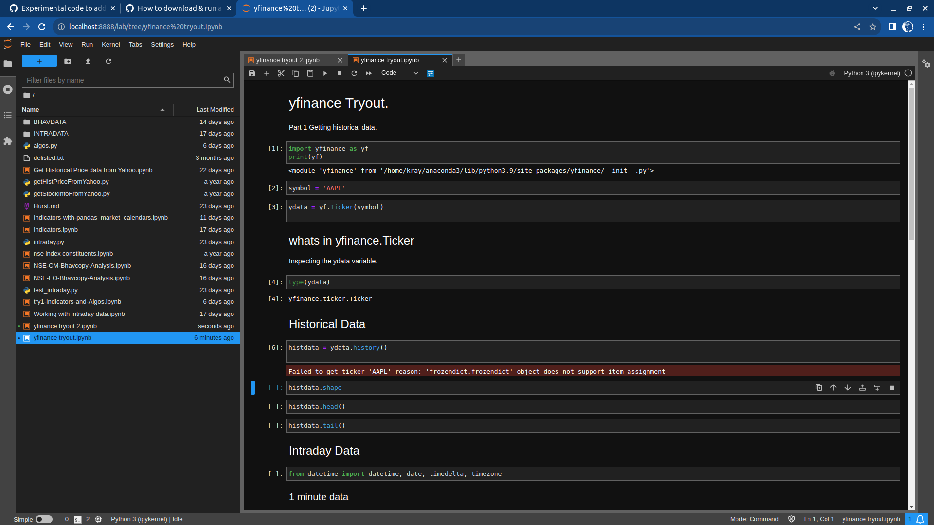Create a new launcher with the blue plus button
Screen dimensions: 934x525
(39, 61)
